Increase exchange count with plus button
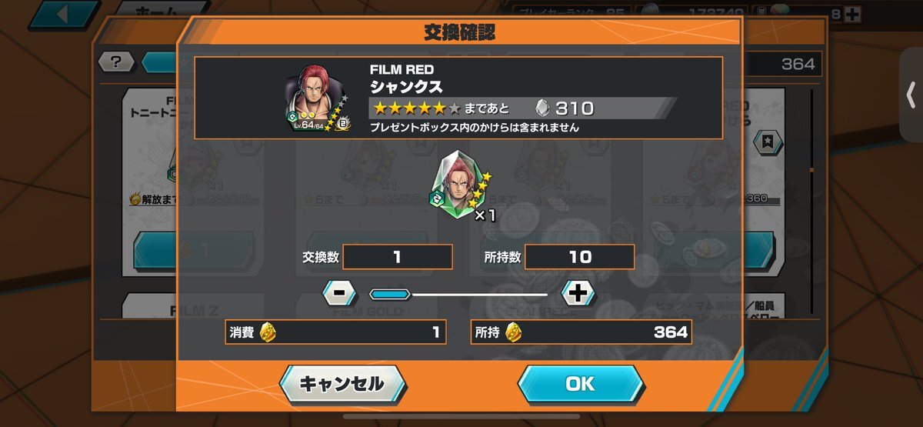 (x=578, y=292)
